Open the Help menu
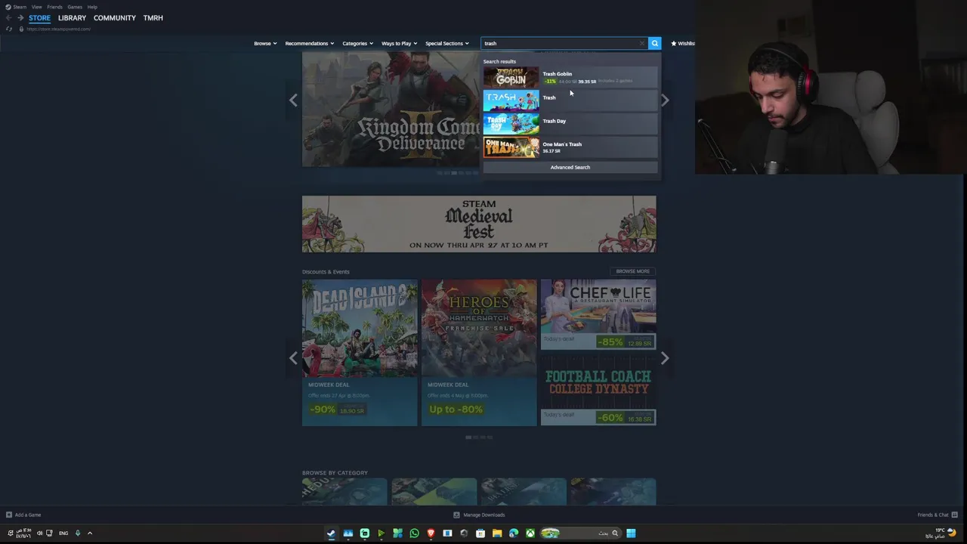Image resolution: width=967 pixels, height=544 pixels. (x=92, y=7)
